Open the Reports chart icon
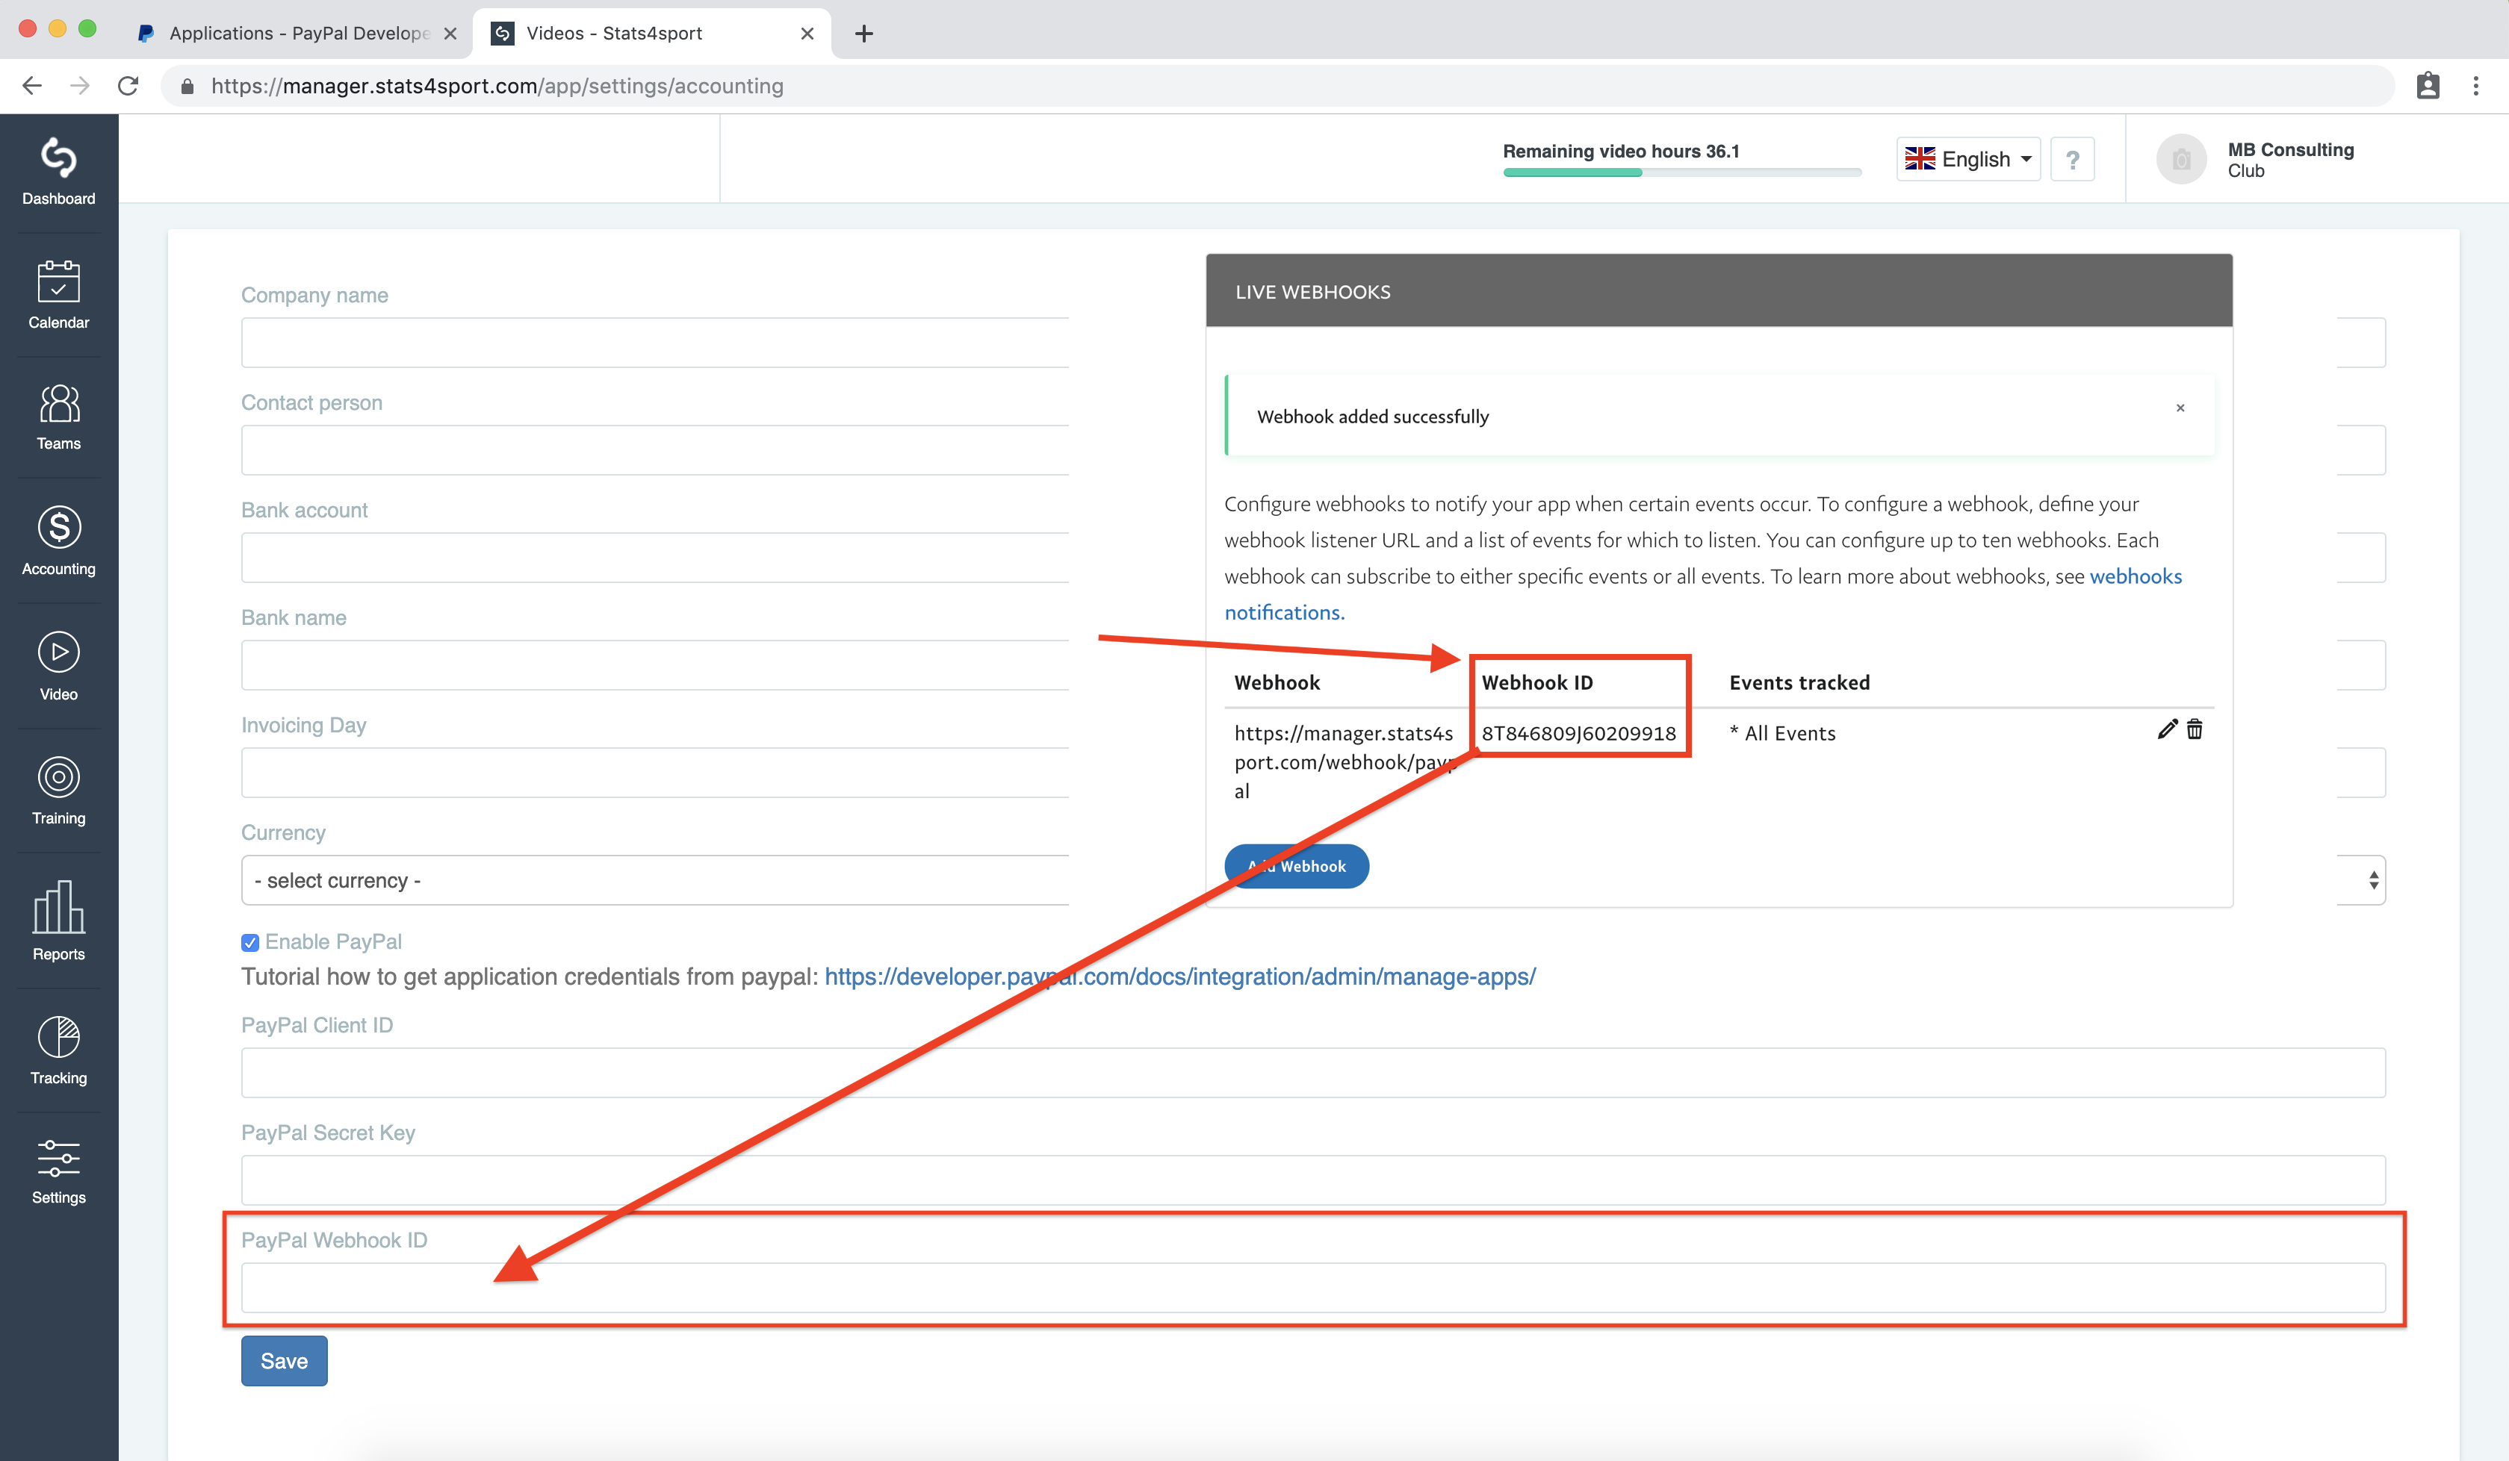Image resolution: width=2509 pixels, height=1461 pixels. click(59, 906)
